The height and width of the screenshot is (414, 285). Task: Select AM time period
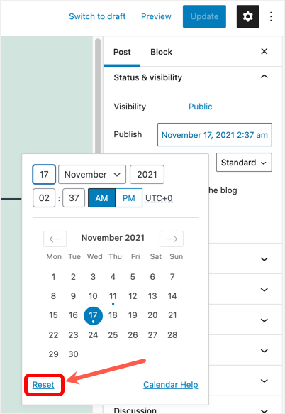tap(102, 197)
